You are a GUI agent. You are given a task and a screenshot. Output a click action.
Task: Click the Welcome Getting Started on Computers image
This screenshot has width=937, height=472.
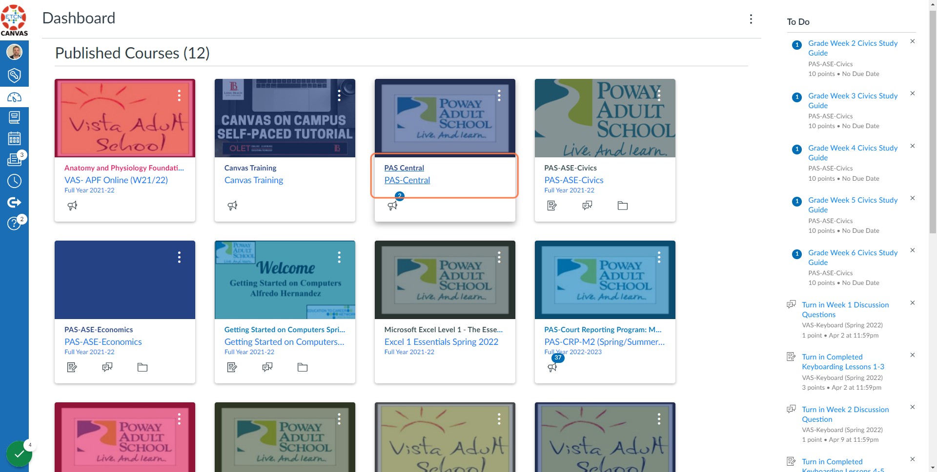click(285, 280)
